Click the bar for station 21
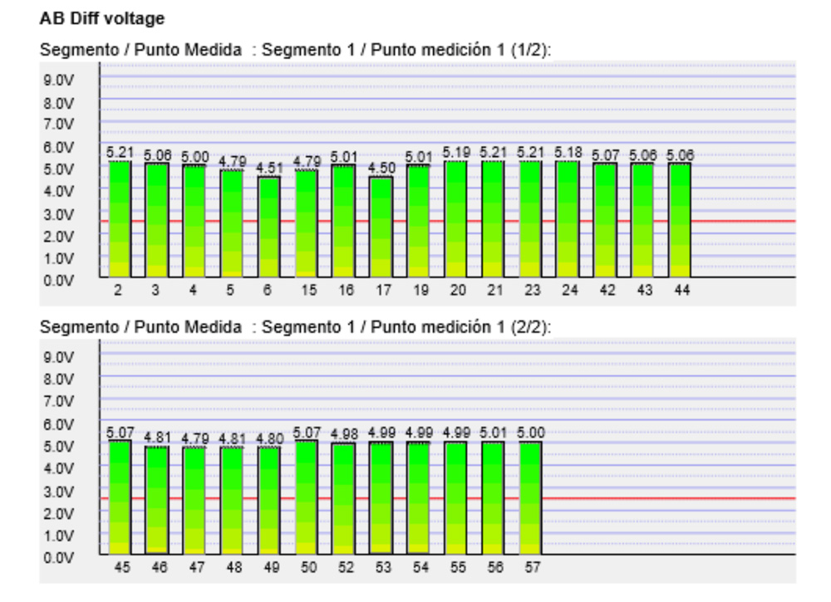The image size is (831, 602). (493, 219)
